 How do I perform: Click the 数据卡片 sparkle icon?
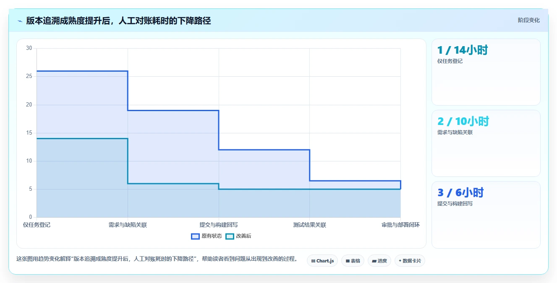point(400,261)
